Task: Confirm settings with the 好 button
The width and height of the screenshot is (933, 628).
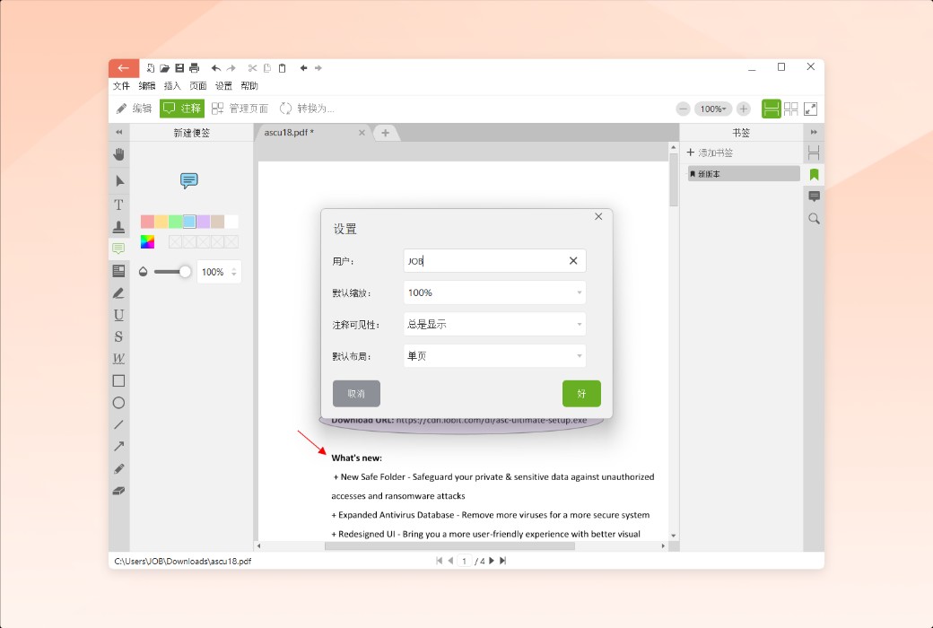Action: tap(581, 393)
